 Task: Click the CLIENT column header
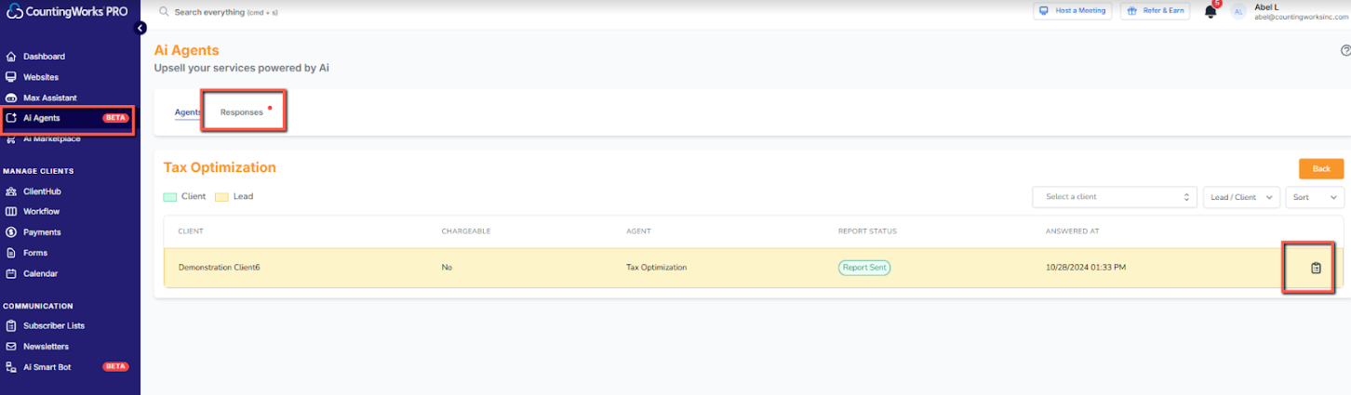coord(191,231)
